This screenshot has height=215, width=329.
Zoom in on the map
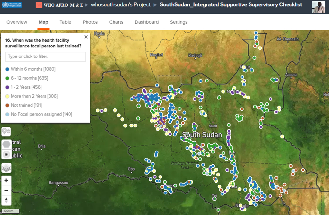pyautogui.click(x=6, y=180)
